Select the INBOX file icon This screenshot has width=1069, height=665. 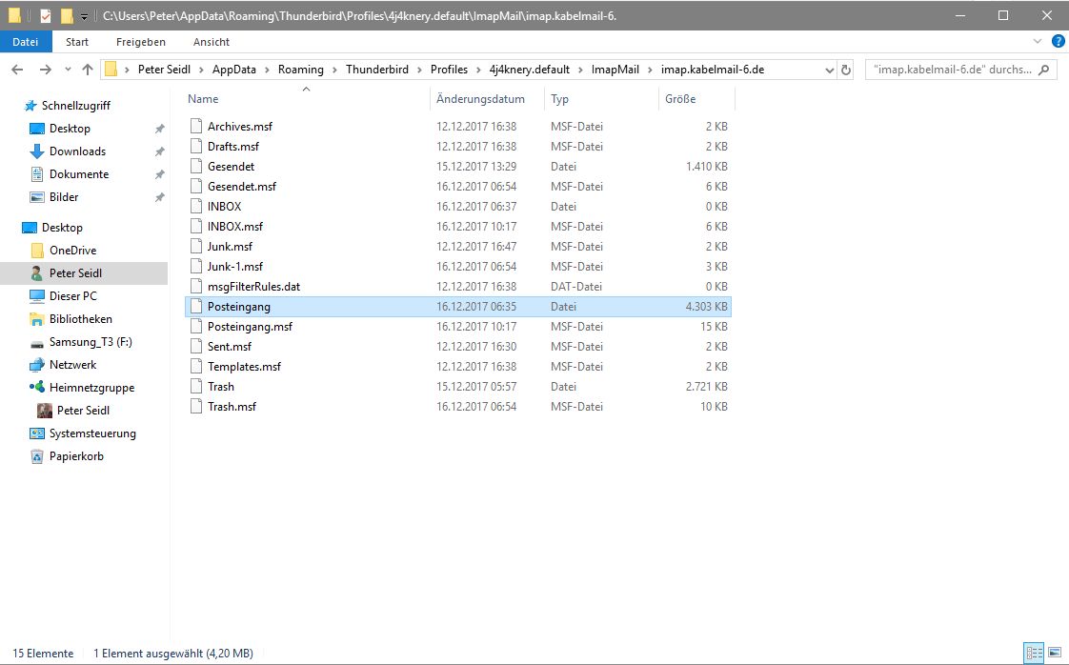(196, 207)
